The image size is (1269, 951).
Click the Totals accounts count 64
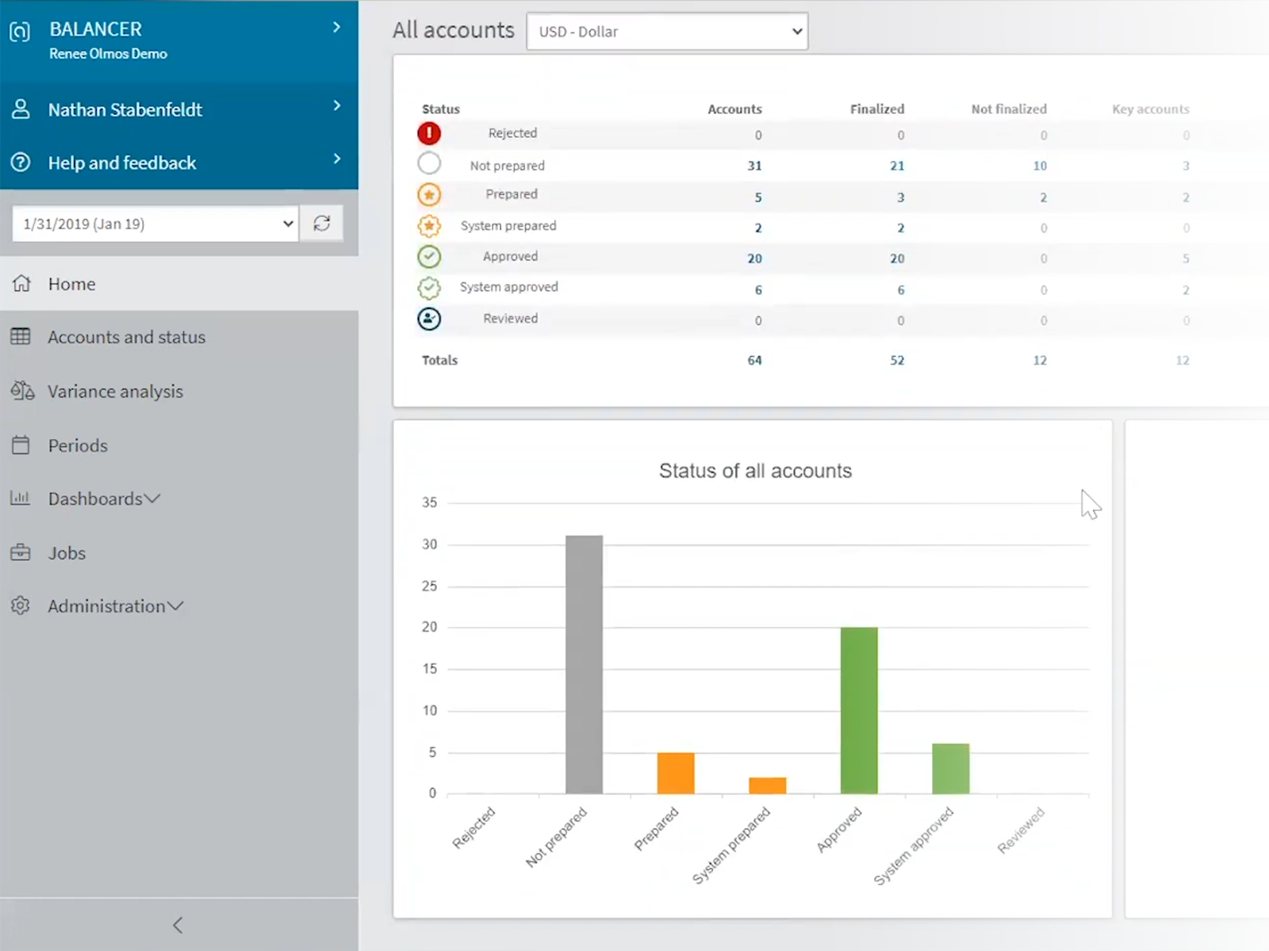(x=754, y=361)
